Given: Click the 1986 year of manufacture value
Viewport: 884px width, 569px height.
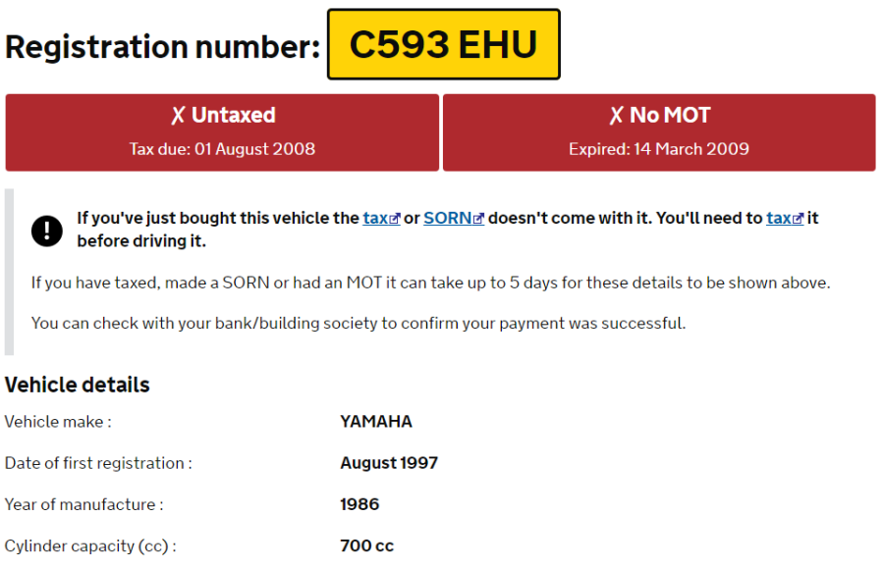Looking at the screenshot, I should point(359,504).
